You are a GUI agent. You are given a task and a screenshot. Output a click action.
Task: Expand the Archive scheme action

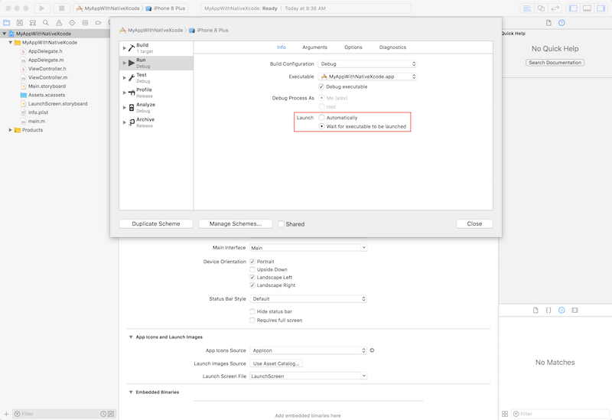pos(125,122)
